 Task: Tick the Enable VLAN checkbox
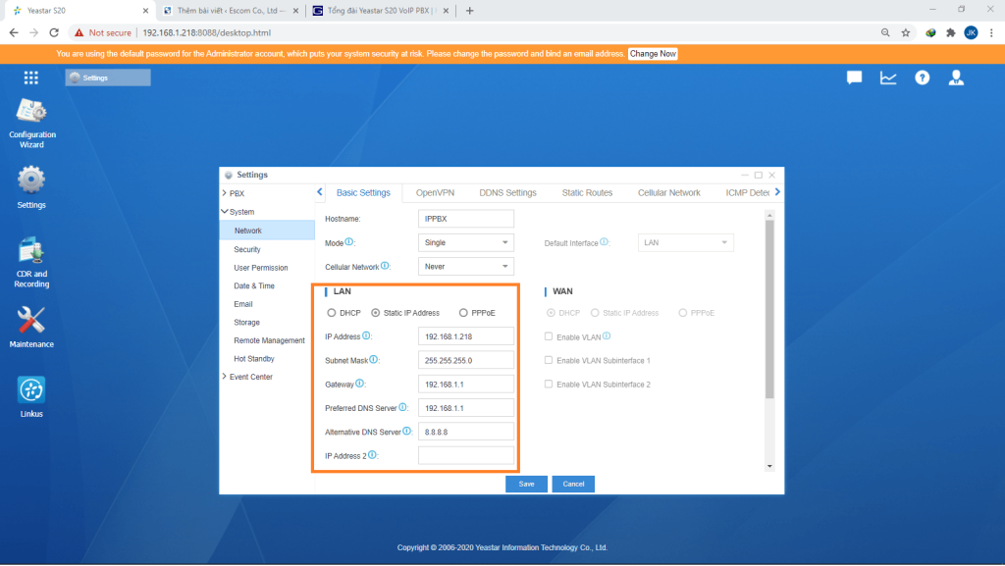coord(549,336)
